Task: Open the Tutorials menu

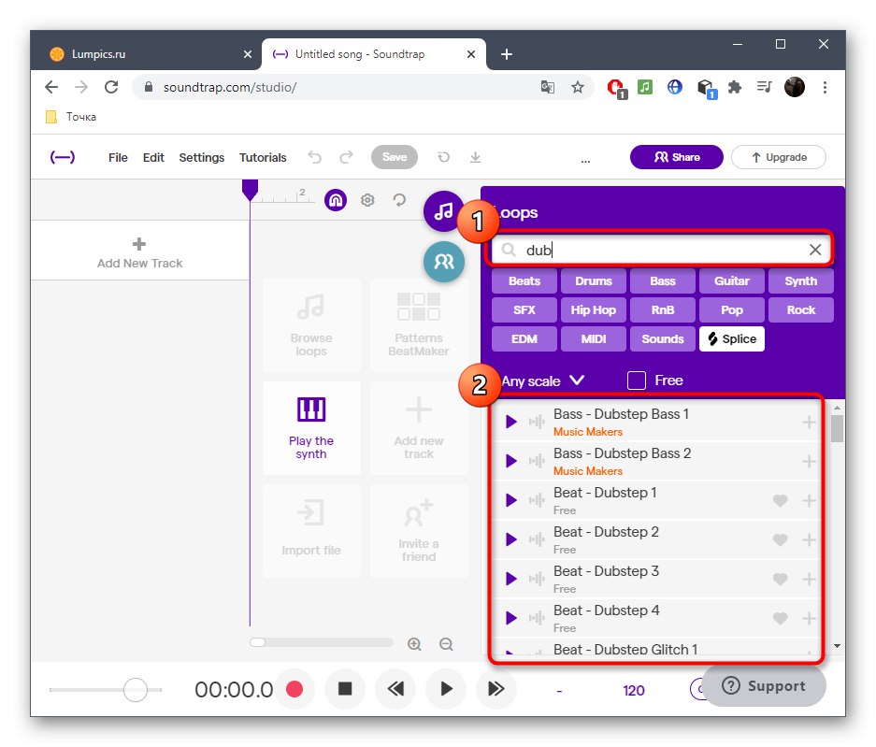Action: (x=263, y=158)
